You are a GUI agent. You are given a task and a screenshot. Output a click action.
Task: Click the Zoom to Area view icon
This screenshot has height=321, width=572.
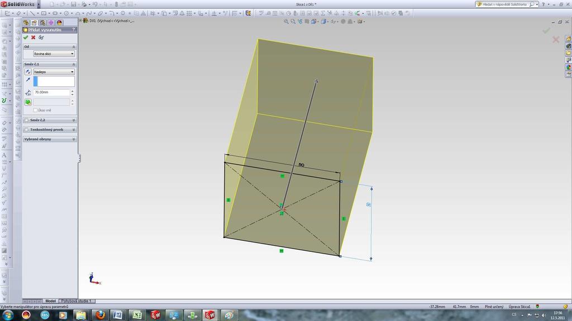293,22
